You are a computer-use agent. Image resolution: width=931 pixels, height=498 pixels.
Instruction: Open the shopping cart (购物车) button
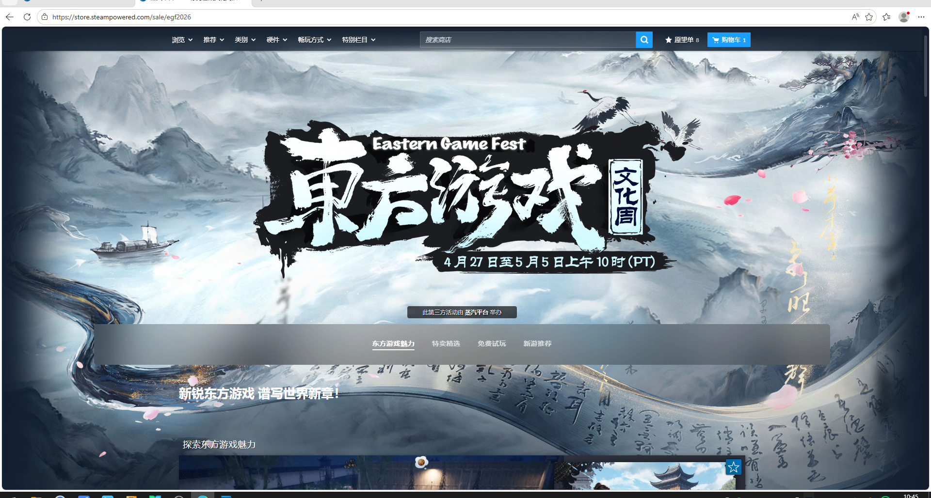[729, 40]
